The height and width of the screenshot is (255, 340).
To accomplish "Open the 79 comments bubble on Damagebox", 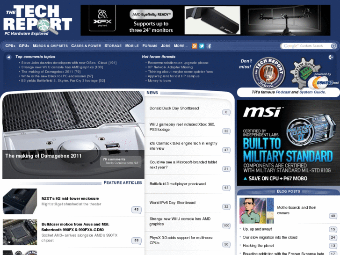I will (120, 161).
